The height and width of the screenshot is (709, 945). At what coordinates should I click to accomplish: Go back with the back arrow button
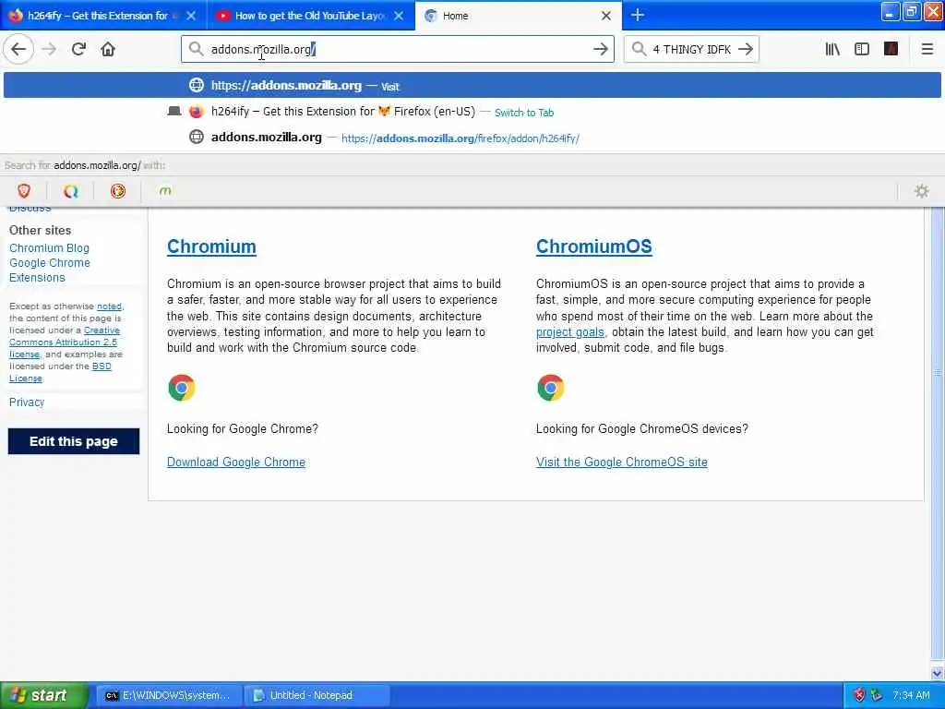tap(18, 49)
